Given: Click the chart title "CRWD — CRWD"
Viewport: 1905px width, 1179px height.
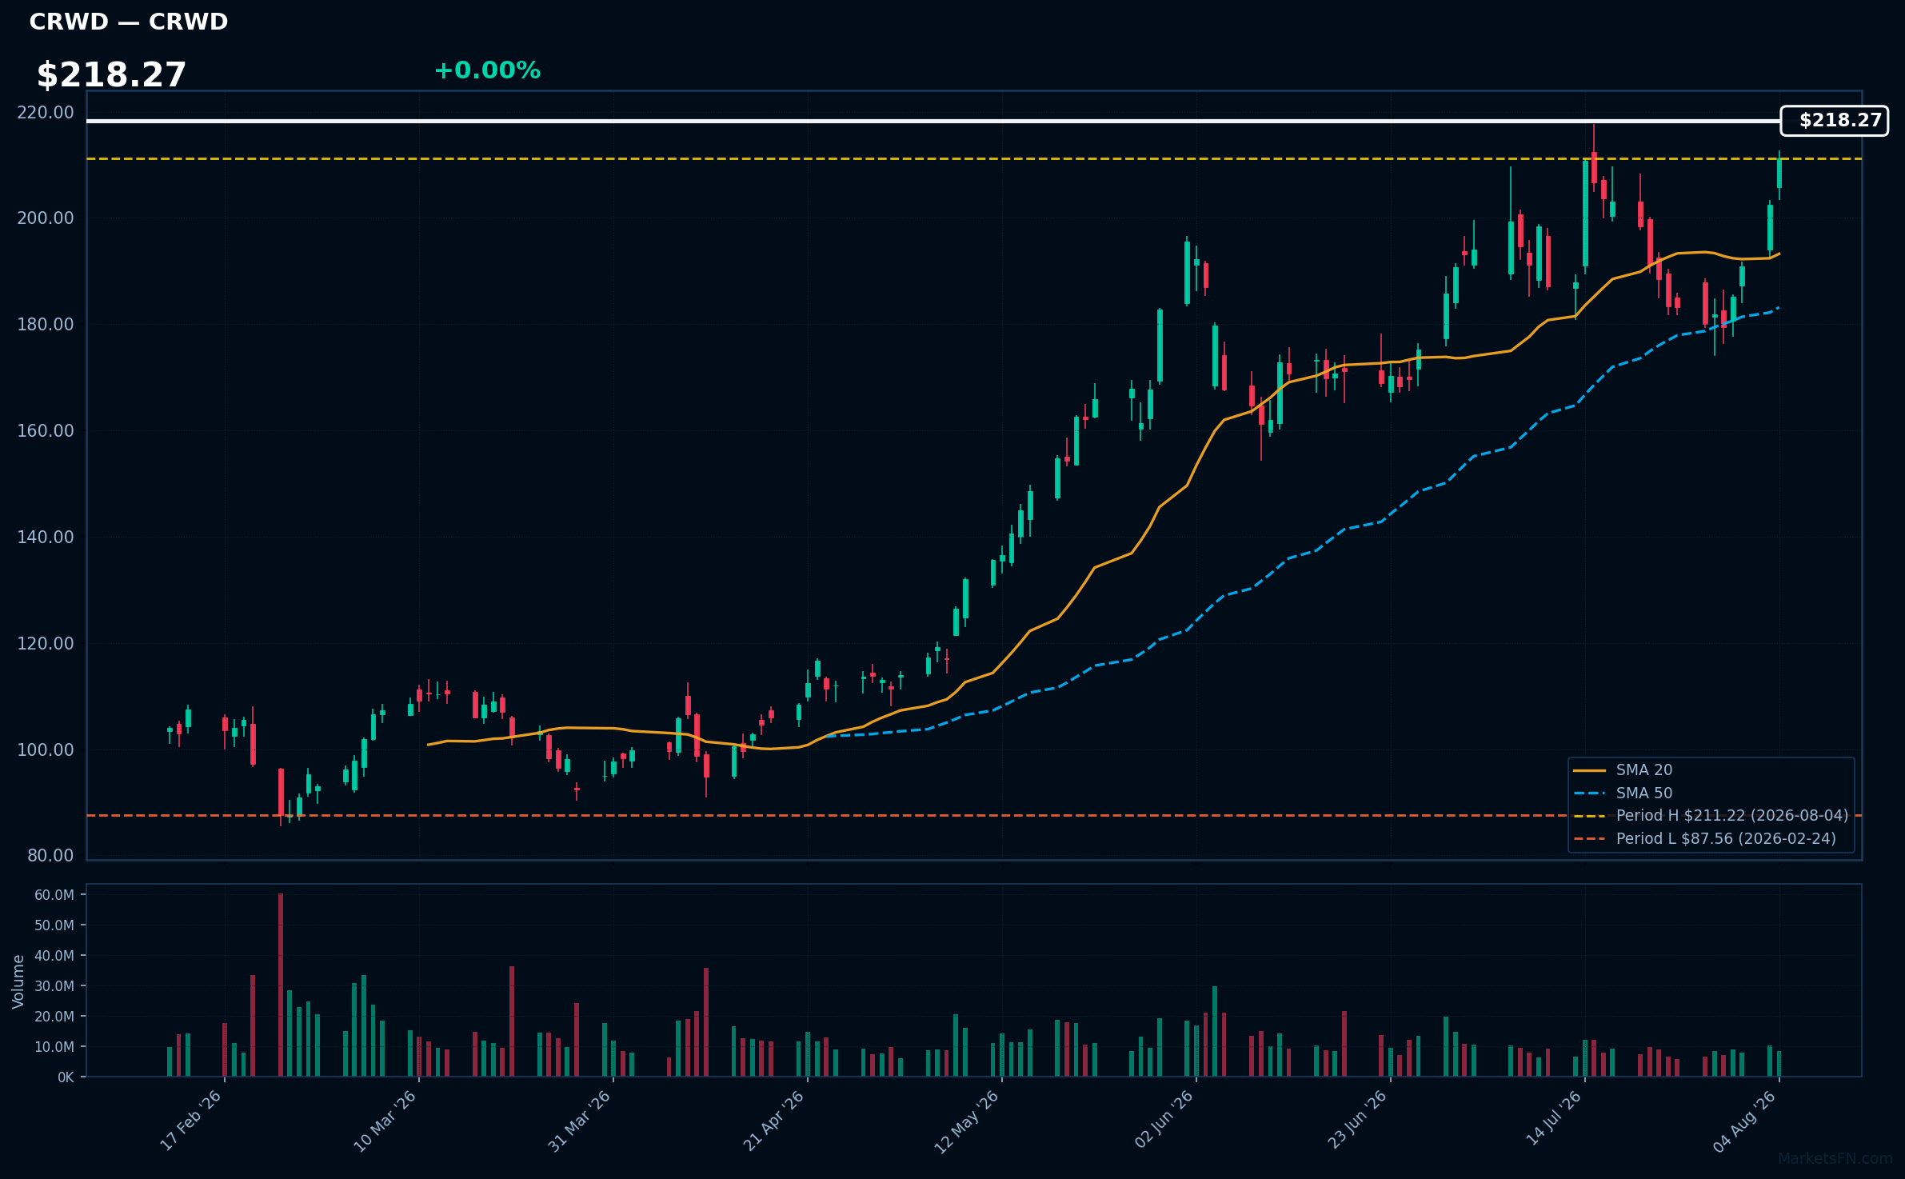Looking at the screenshot, I should click(x=129, y=22).
